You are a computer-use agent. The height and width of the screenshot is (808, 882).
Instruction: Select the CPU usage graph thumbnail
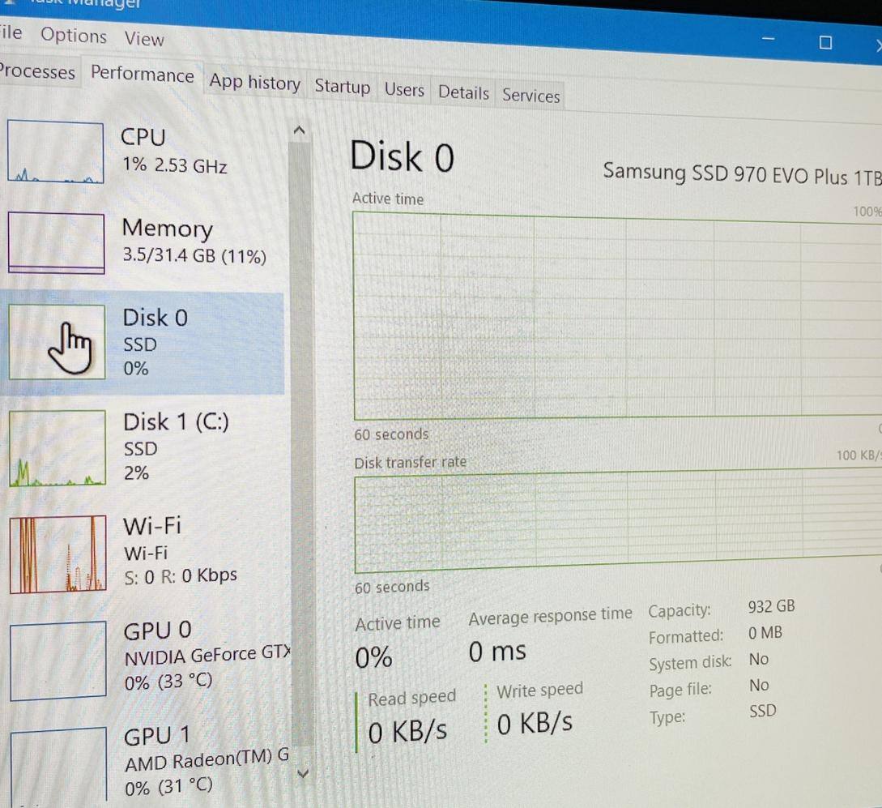point(55,152)
